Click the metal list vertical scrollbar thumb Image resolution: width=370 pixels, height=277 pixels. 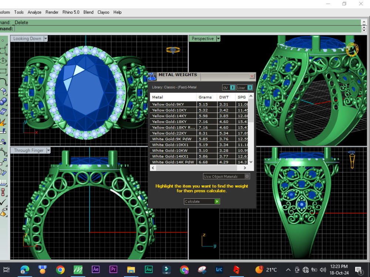click(251, 110)
